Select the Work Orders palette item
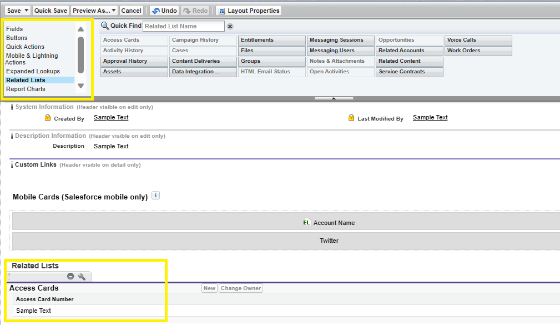The image size is (560, 325). (478, 51)
